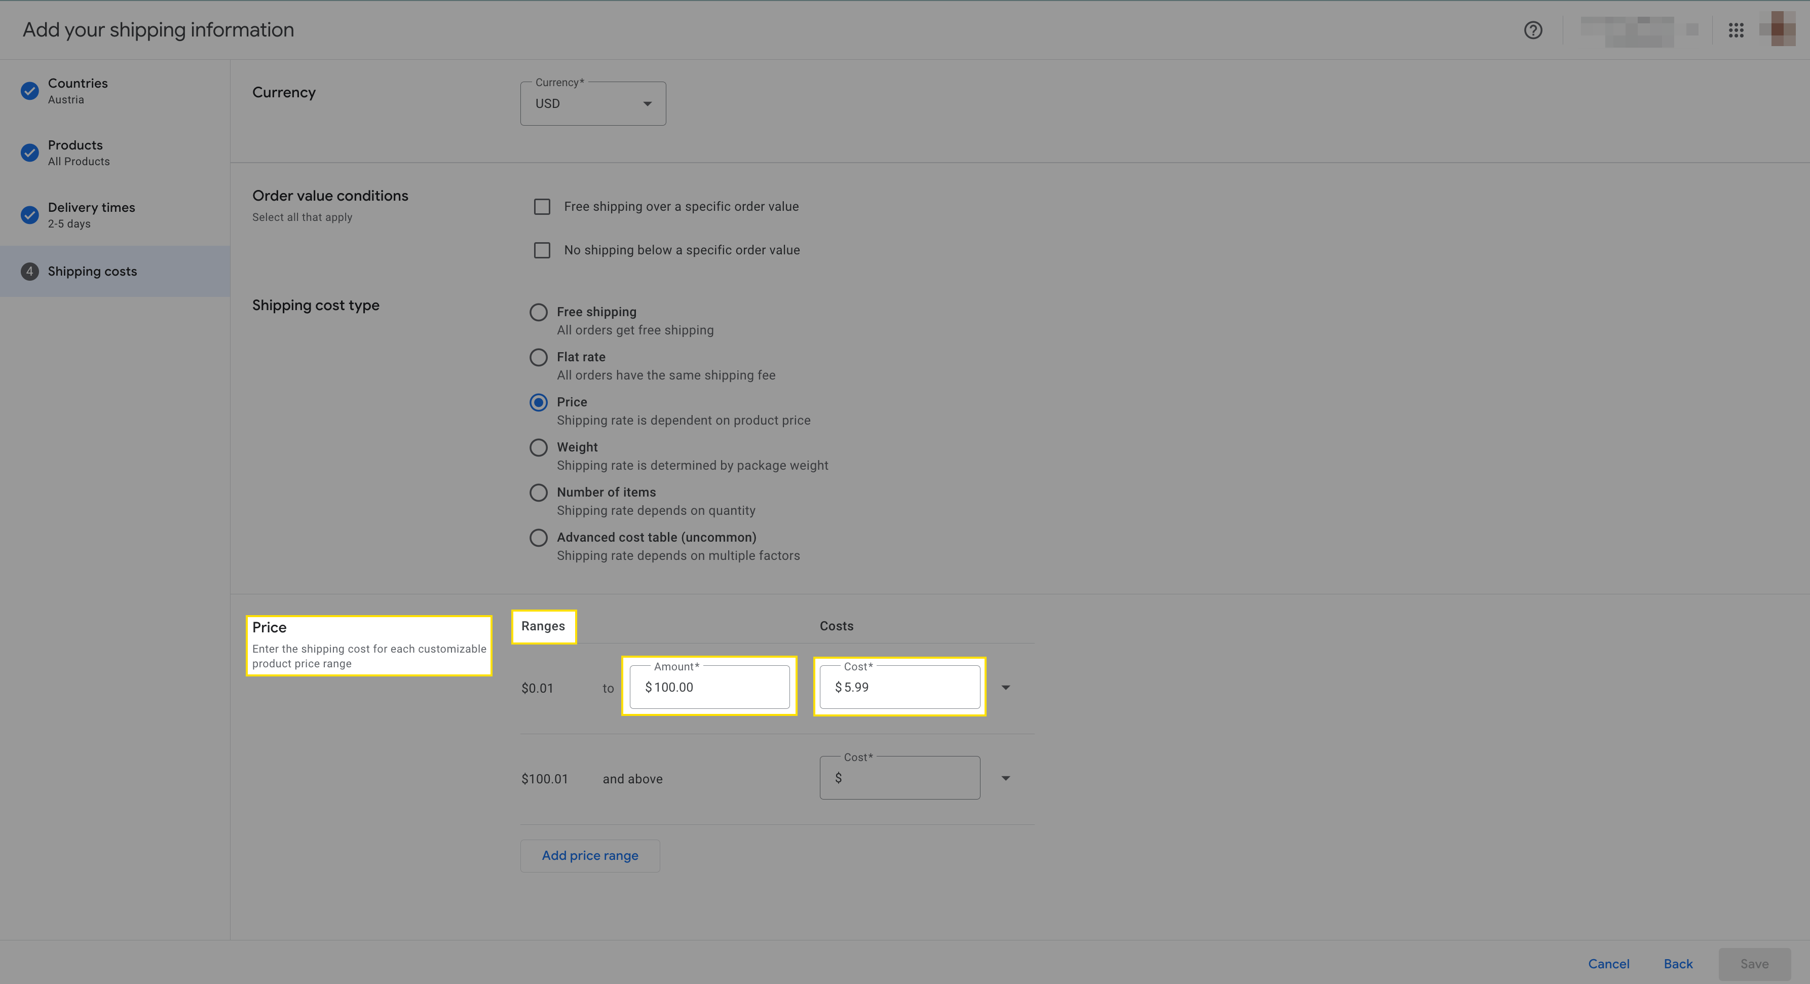The height and width of the screenshot is (984, 1810).
Task: Expand dropdown arrow for $100.01 and above row
Action: pos(1005,778)
